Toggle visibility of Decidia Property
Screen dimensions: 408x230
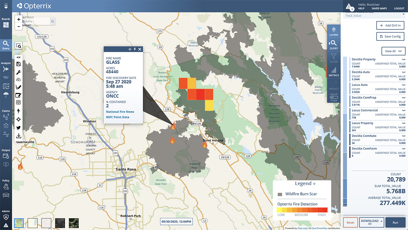point(404,59)
